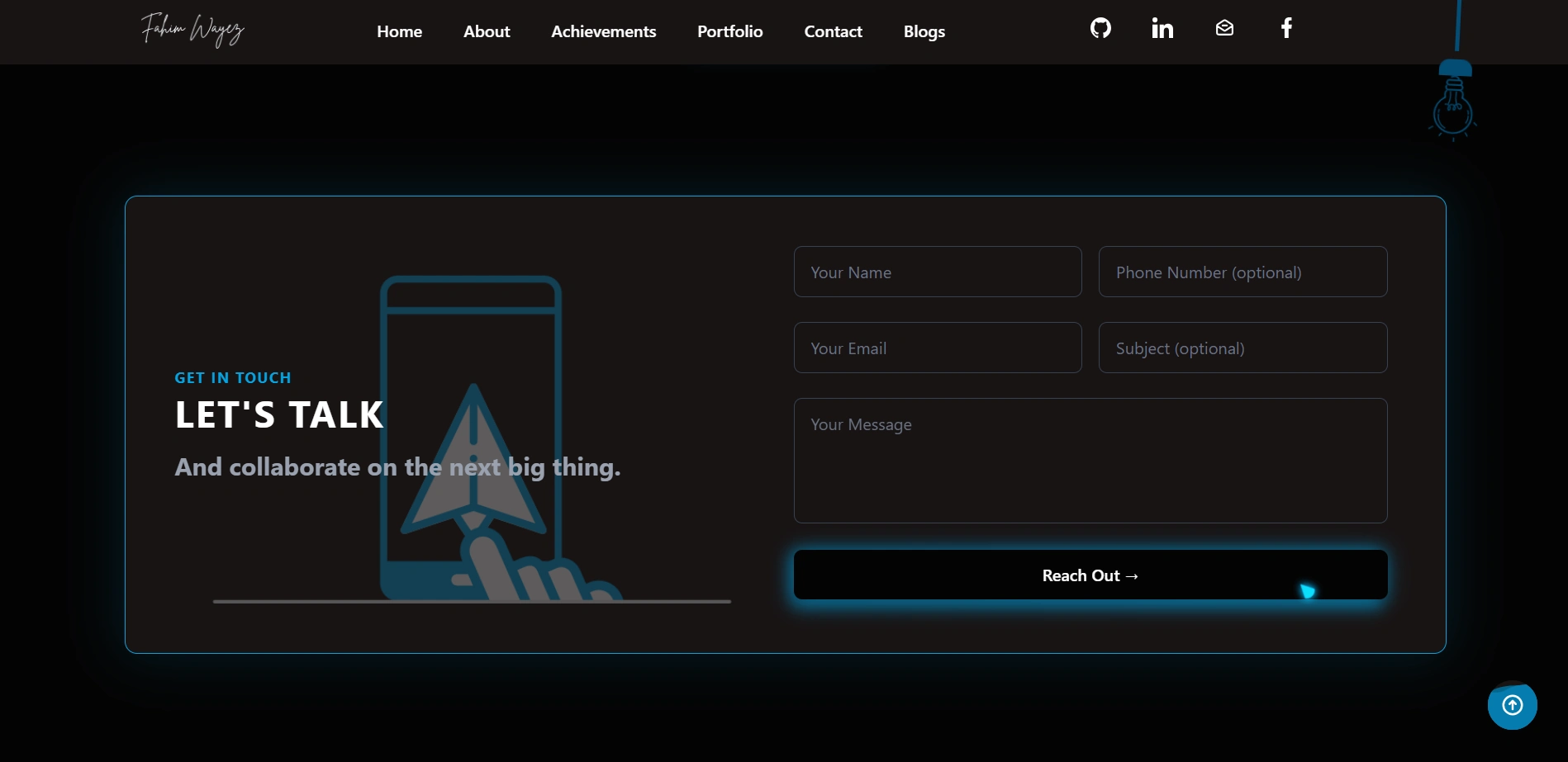This screenshot has width=1568, height=762.
Task: Select the Subject optional field
Action: coord(1243,348)
